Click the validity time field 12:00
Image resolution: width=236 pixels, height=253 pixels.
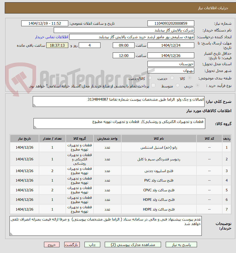pyautogui.click(x=123, y=55)
